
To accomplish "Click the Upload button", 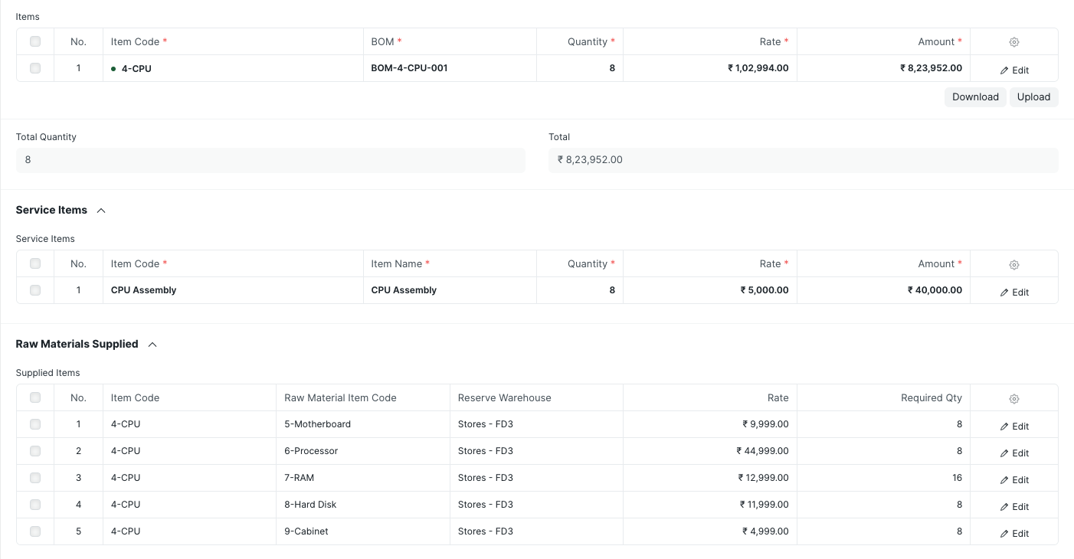I will tap(1033, 96).
